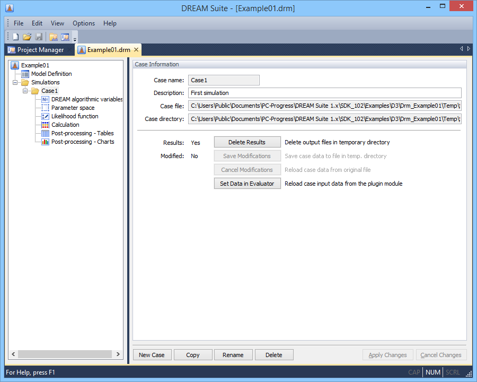Collapse the Simulations tree node
Image resolution: width=477 pixels, height=382 pixels.
click(15, 82)
